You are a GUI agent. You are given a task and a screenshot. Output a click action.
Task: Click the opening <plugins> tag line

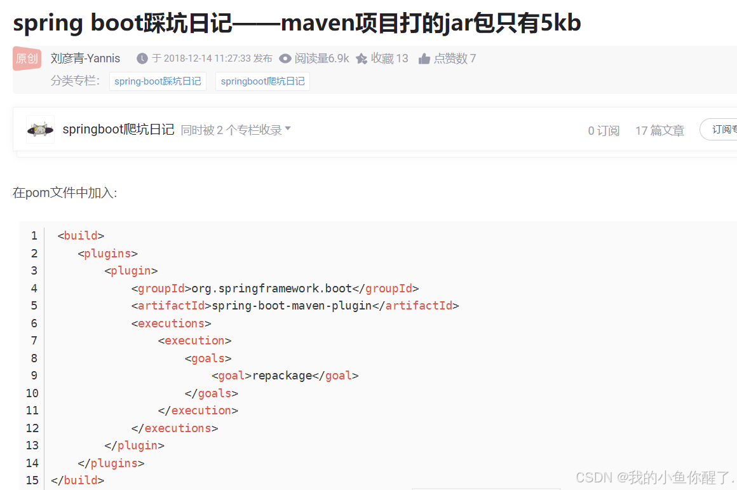pos(107,254)
